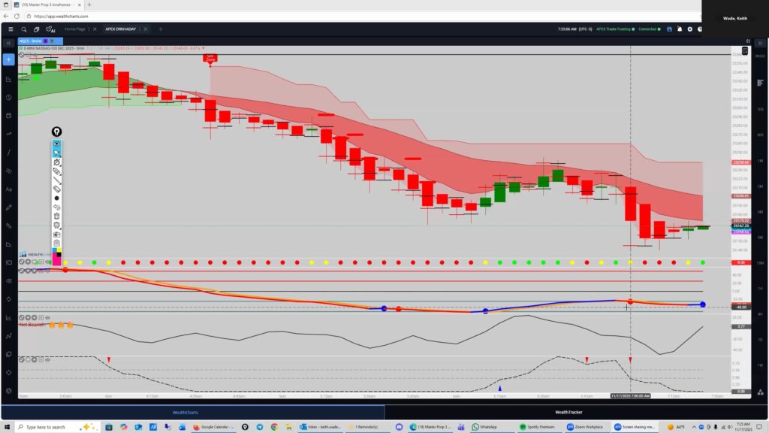
Task: Collapse the left sidebar with double chevron
Action: [9, 44]
